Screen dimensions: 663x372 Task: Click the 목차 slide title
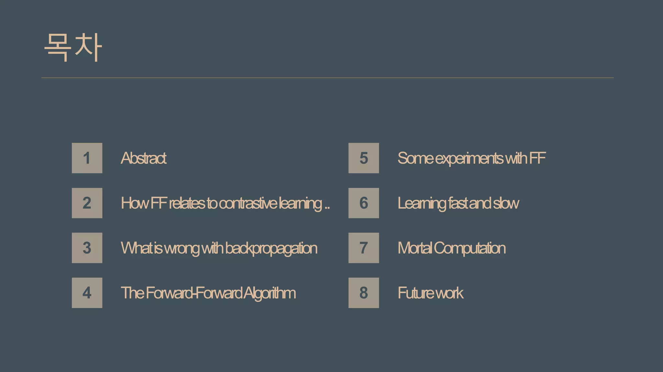coord(73,47)
